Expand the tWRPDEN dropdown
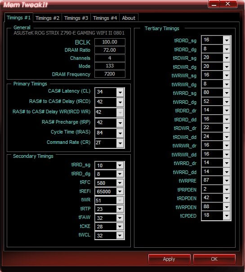The width and height of the screenshot is (245, 272). (x=227, y=207)
